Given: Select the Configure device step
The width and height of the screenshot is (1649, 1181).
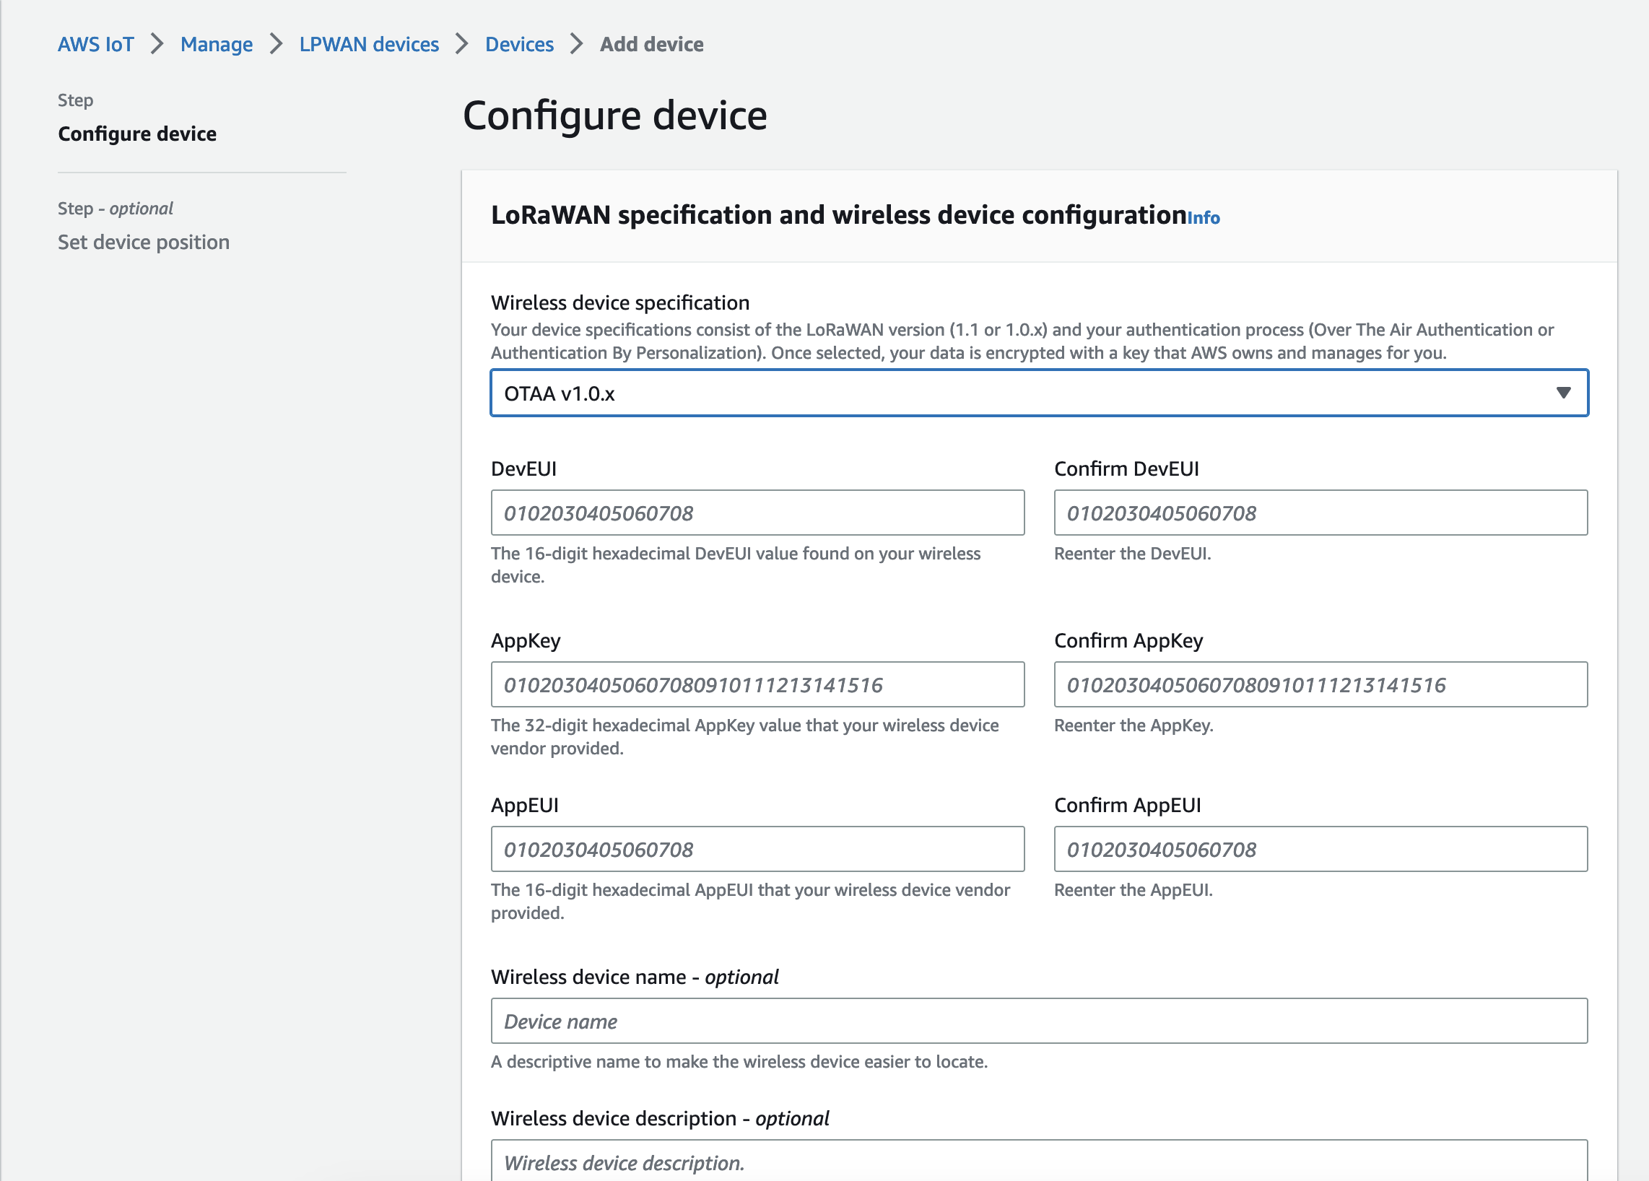Looking at the screenshot, I should coord(136,134).
